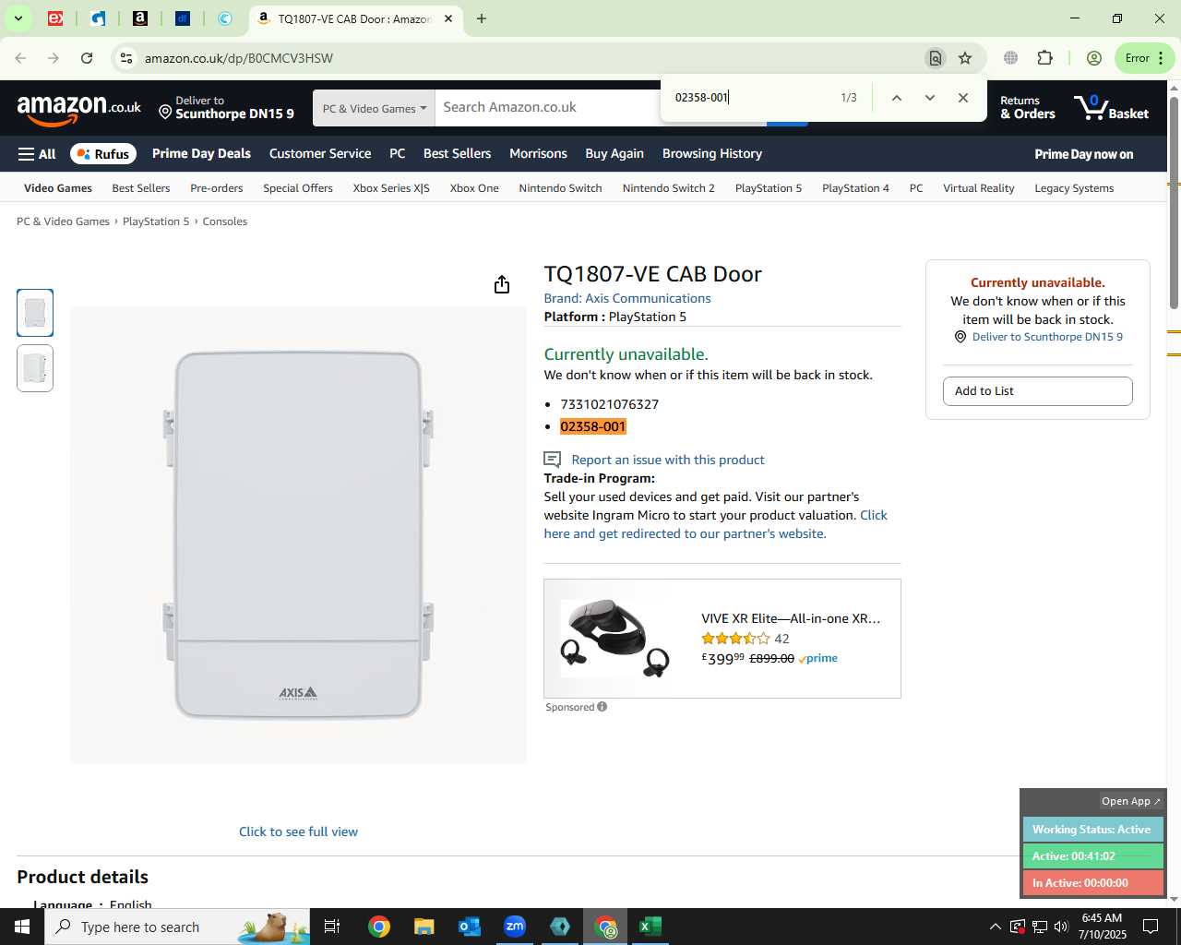Select the first product image thumbnail
Screen dimensions: 1181x945
click(x=35, y=312)
